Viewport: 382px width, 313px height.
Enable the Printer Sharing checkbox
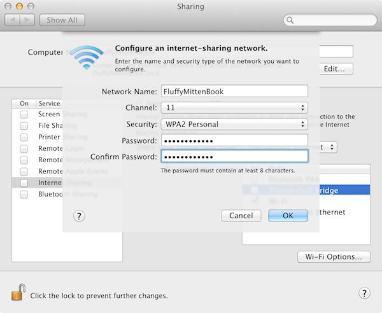tap(24, 137)
